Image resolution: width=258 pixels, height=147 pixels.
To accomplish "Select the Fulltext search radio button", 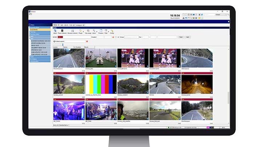I will [x=55, y=41].
